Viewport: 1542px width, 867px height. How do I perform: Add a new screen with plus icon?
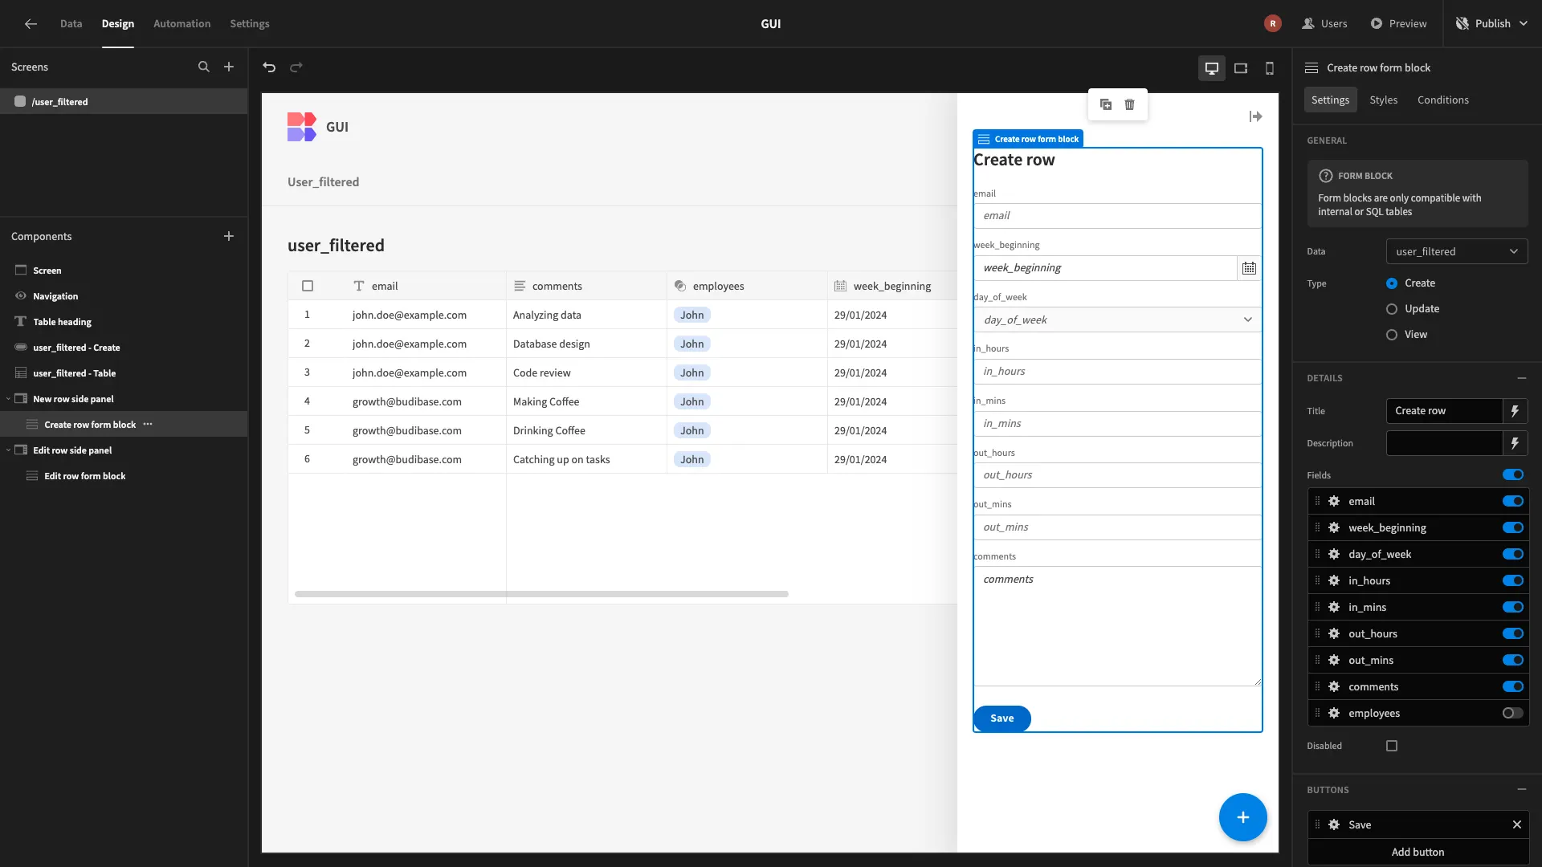[x=229, y=67]
